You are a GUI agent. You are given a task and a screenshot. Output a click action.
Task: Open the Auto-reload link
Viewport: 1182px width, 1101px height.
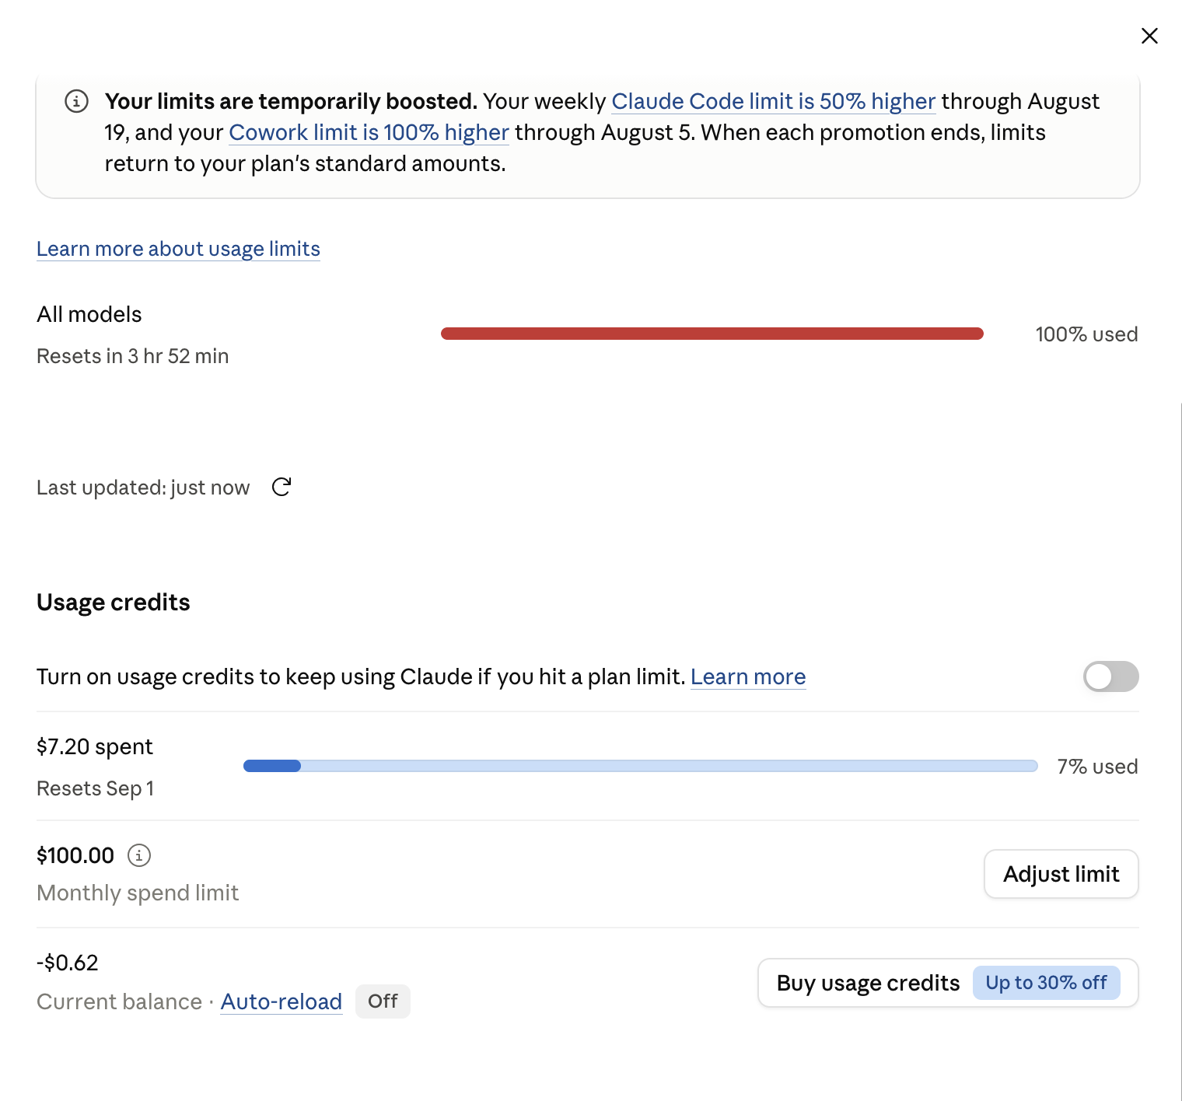(x=282, y=1001)
